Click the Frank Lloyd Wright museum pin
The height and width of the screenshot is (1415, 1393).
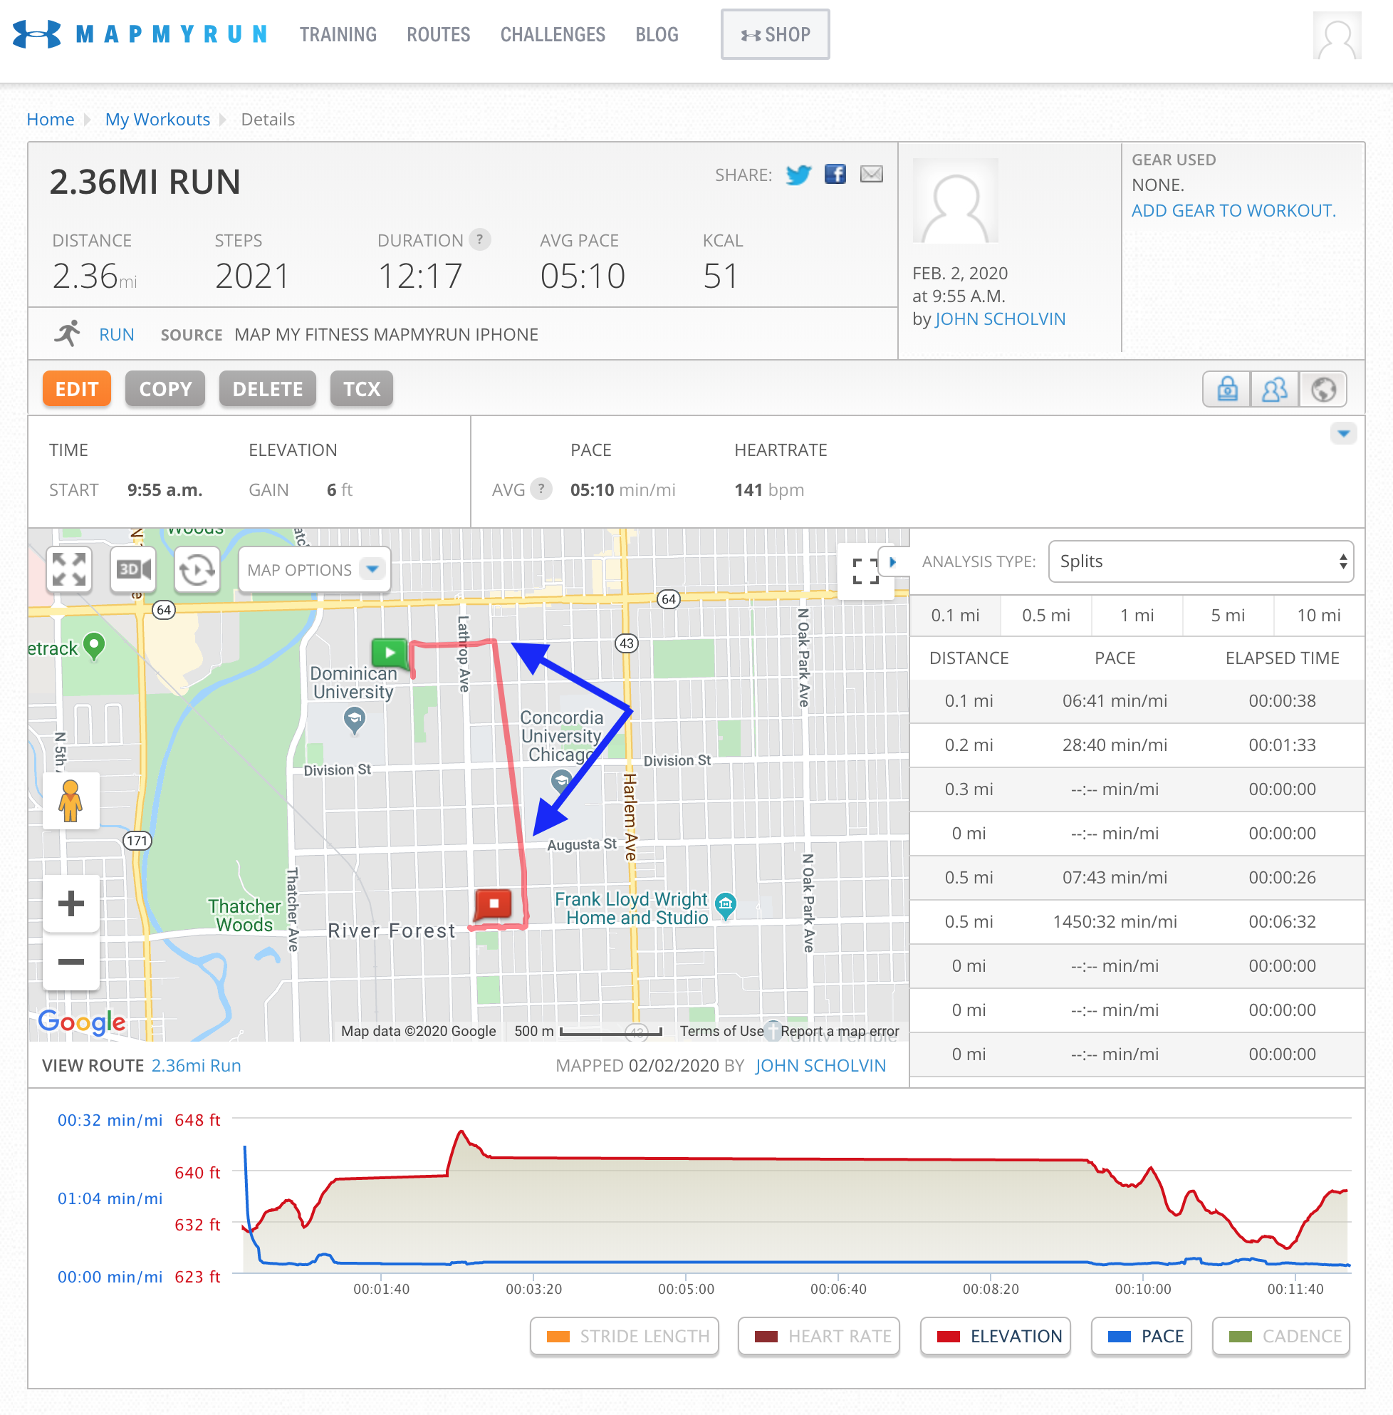click(x=725, y=906)
